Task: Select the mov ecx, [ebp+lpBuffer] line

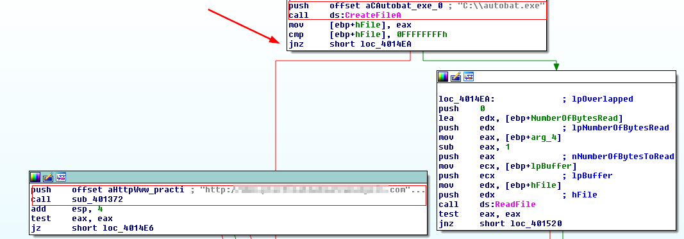Action: tap(508, 166)
